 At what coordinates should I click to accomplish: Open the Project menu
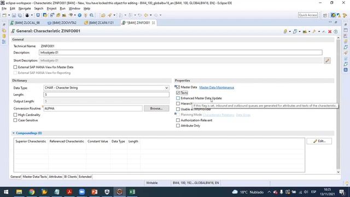tap(51, 9)
